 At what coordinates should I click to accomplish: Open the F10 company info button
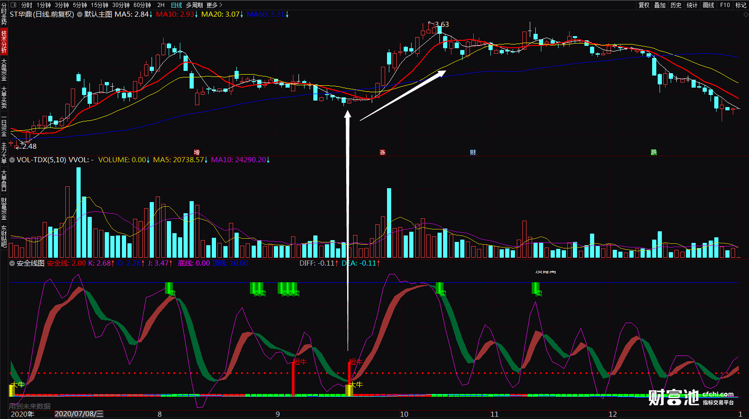pyautogui.click(x=725, y=5)
